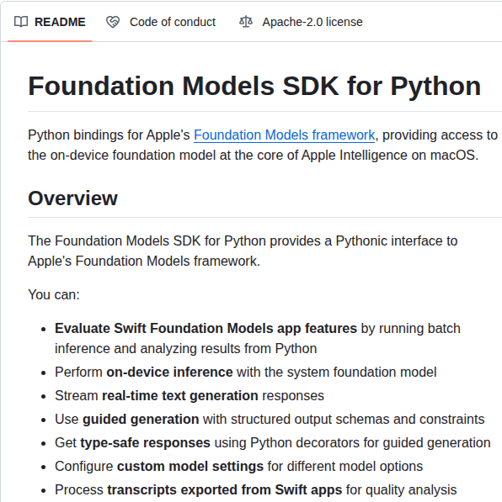Click 'transcripts exported from Swift apps' text
This screenshot has width=502, height=502.
click(x=225, y=490)
